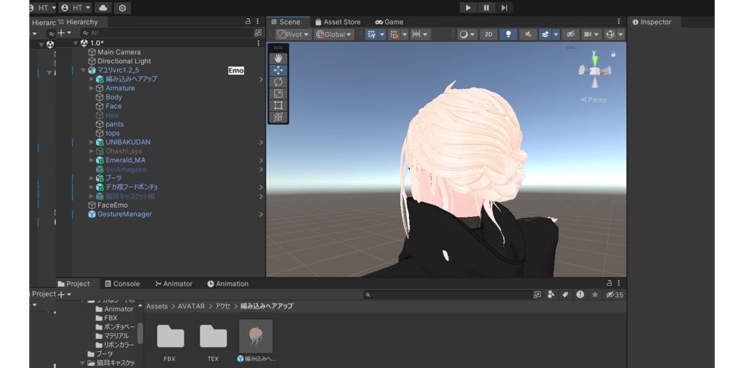Viewport: 744px width, 368px height.
Task: Expand the Emerald_MA object
Action: point(92,160)
